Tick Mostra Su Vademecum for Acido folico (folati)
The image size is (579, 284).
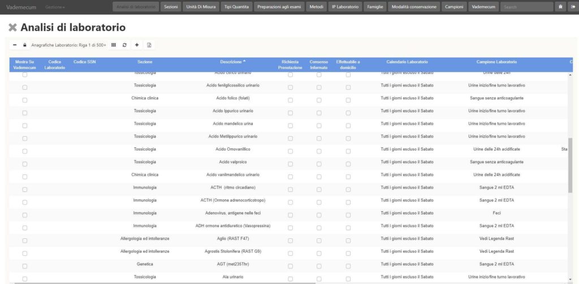coord(24,100)
